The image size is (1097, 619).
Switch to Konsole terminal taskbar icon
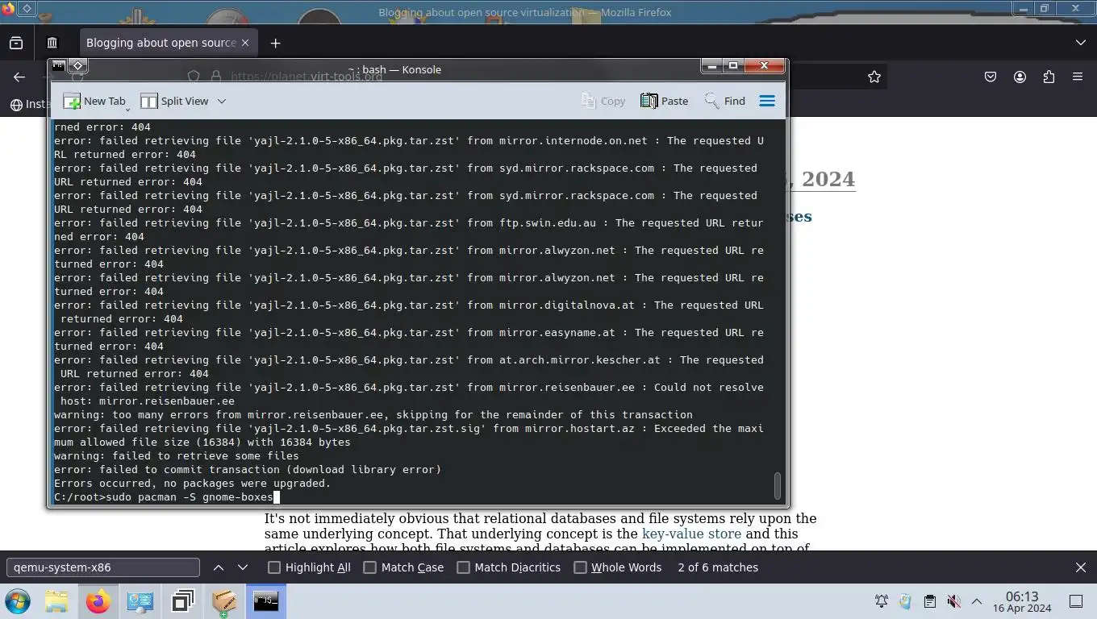(266, 601)
